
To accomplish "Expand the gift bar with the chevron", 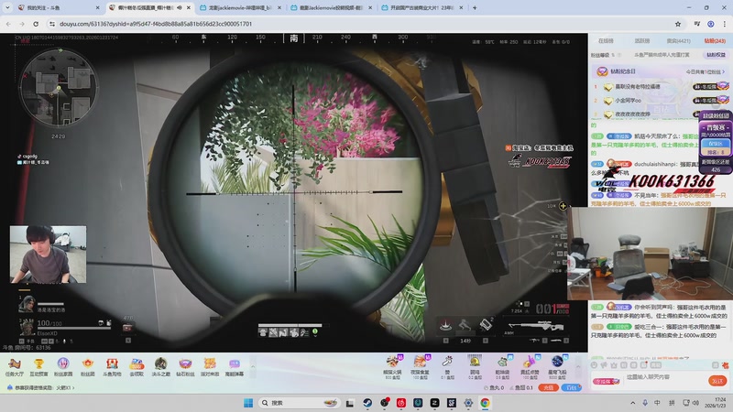I will [578, 367].
